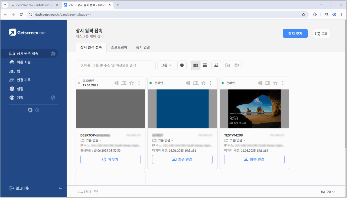The height and width of the screenshot is (198, 347).
Task: Open the display filter settings sliders icon
Action: point(216,65)
